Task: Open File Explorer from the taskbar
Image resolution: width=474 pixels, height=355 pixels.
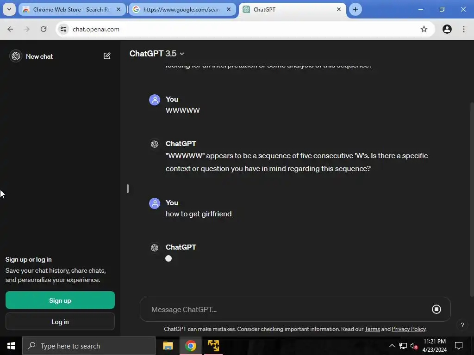Action: tap(168, 346)
